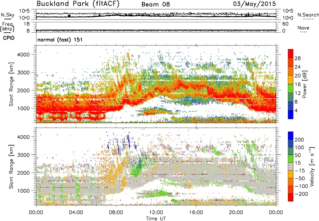Click the dark blue top Velocity swatch
This screenshot has height=221, width=319.
[x=291, y=136]
